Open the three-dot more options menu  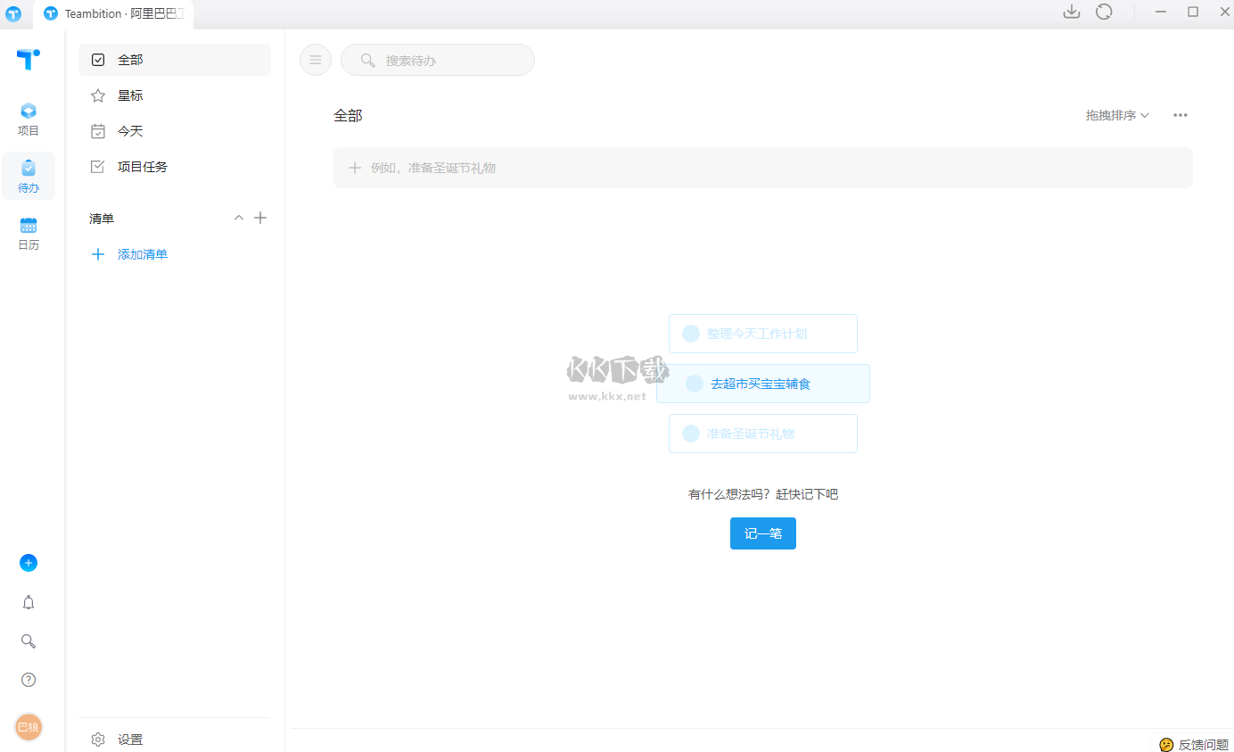1181,115
